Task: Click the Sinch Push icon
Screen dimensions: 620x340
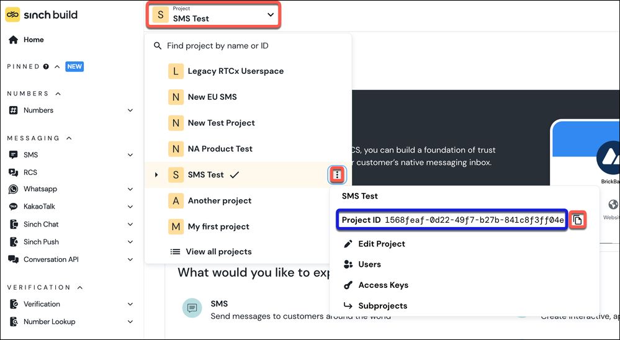Action: (14, 241)
